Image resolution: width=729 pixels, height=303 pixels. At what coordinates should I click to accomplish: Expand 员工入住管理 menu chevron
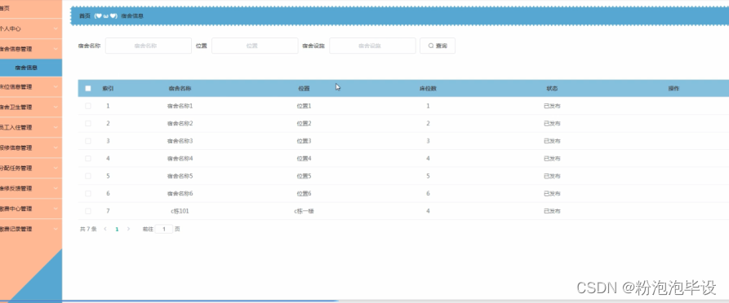(x=56, y=128)
